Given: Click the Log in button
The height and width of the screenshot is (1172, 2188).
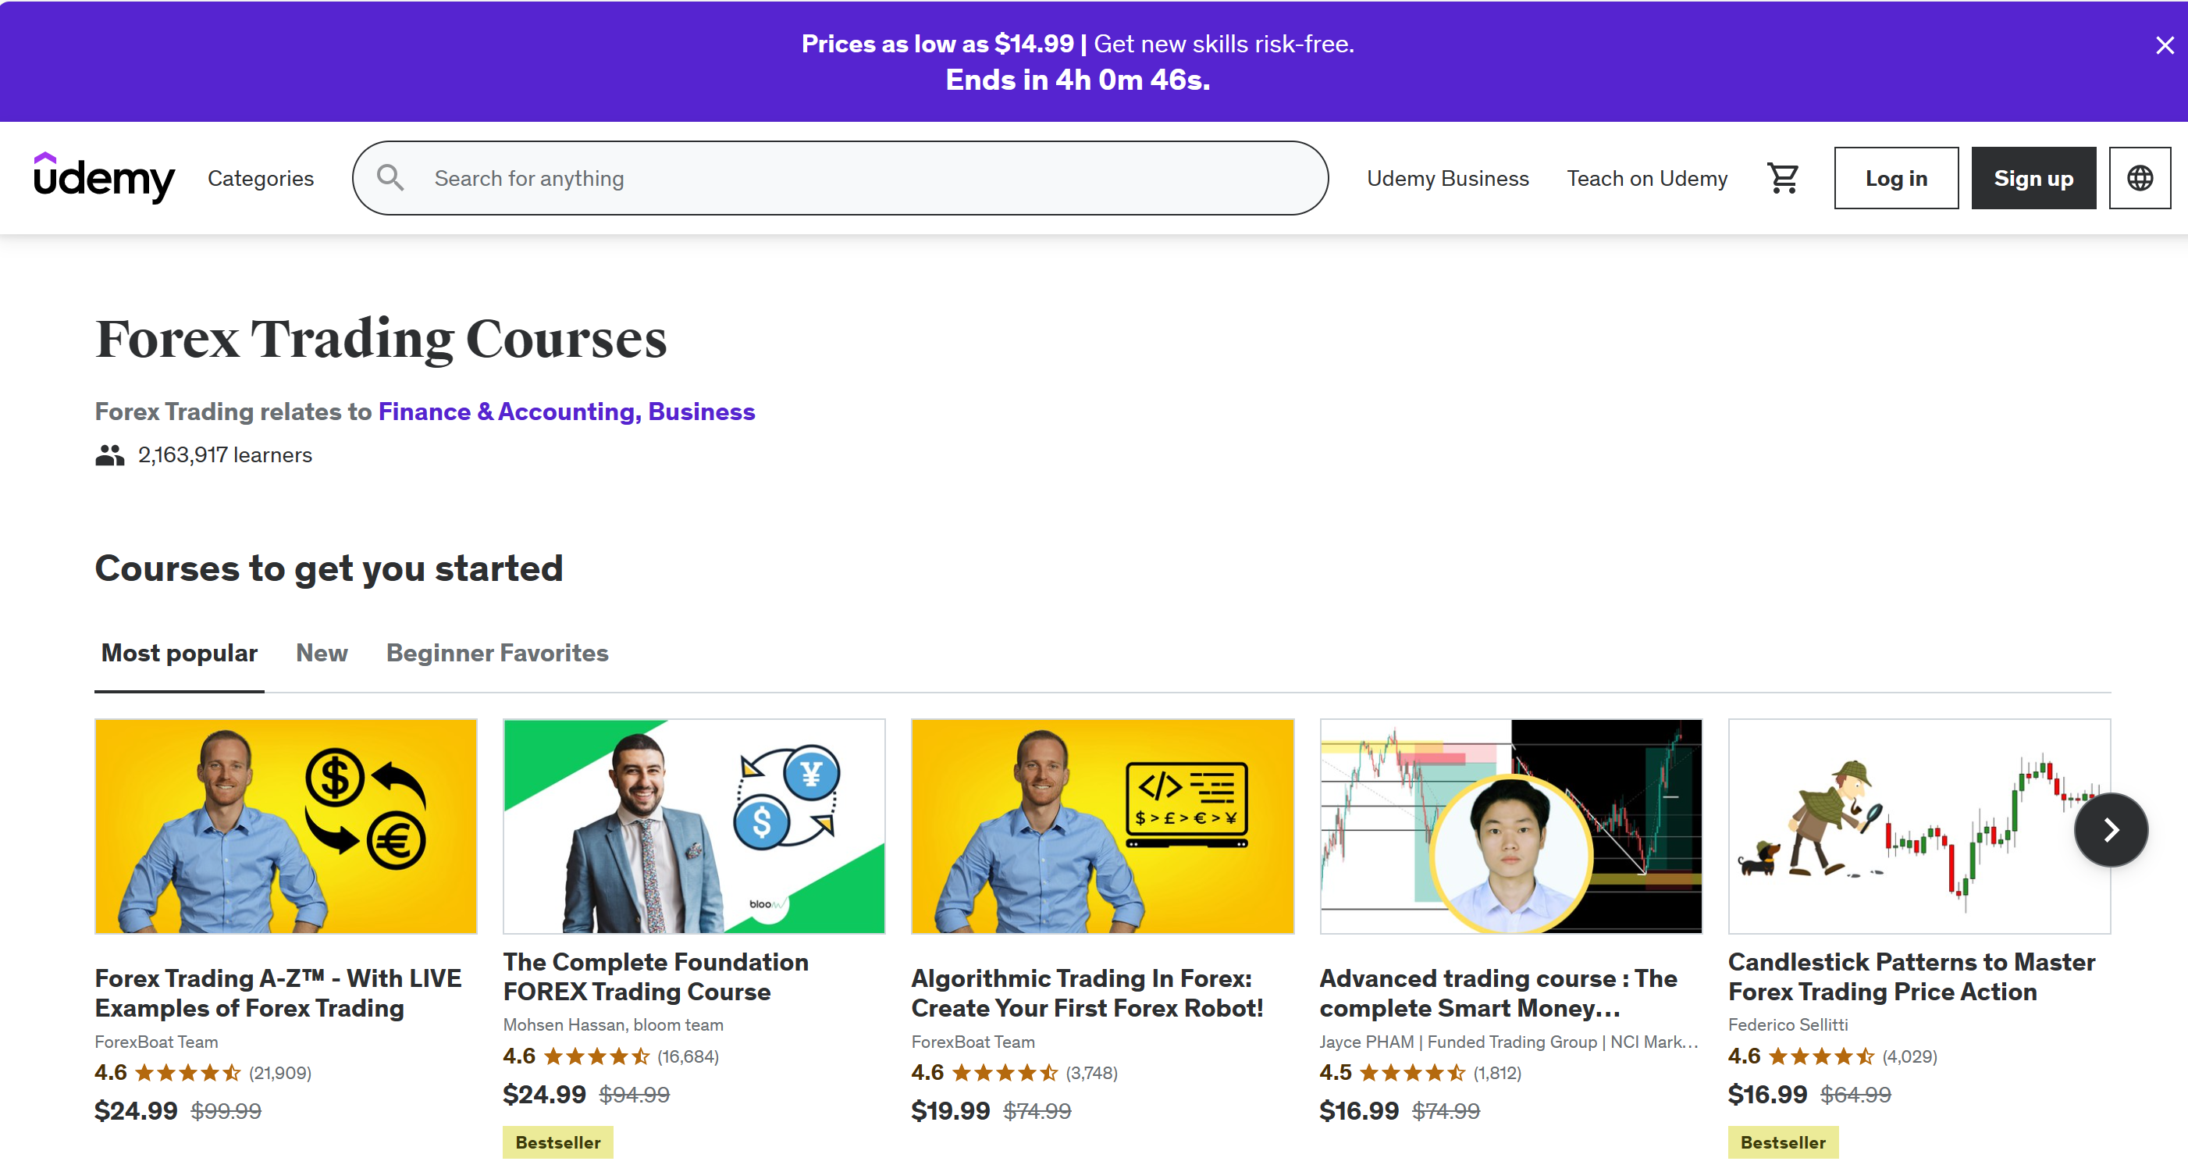Looking at the screenshot, I should 1896,177.
